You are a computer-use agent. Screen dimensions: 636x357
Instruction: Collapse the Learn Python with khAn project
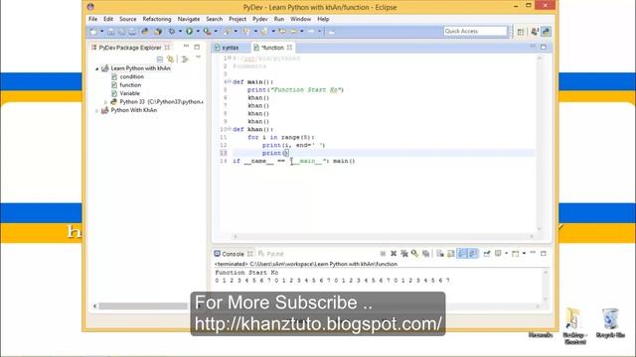(97, 68)
